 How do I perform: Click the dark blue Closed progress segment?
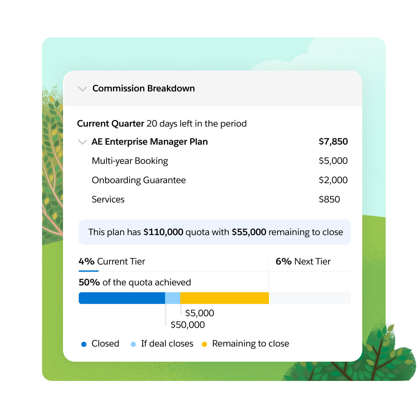[x=122, y=298]
